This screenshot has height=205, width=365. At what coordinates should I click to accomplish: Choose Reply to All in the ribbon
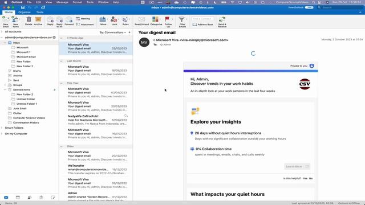(x=59, y=22)
